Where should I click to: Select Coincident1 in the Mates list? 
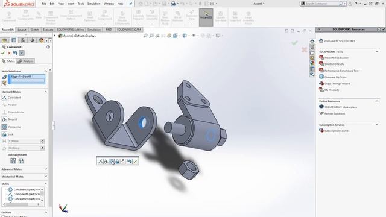pyautogui.click(x=24, y=194)
